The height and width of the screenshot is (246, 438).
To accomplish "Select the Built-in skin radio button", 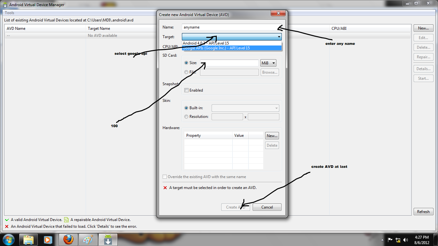I will pos(186,108).
